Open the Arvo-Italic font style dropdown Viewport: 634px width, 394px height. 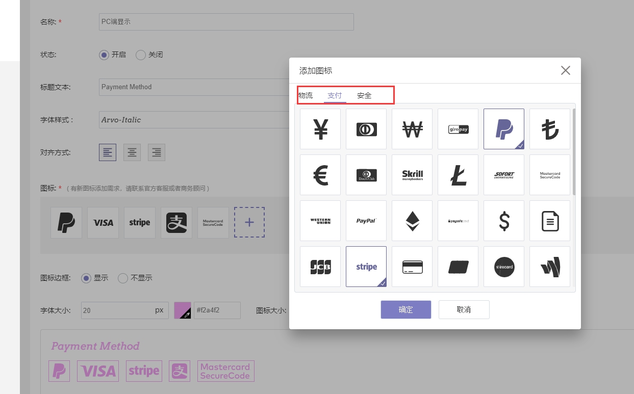click(194, 120)
